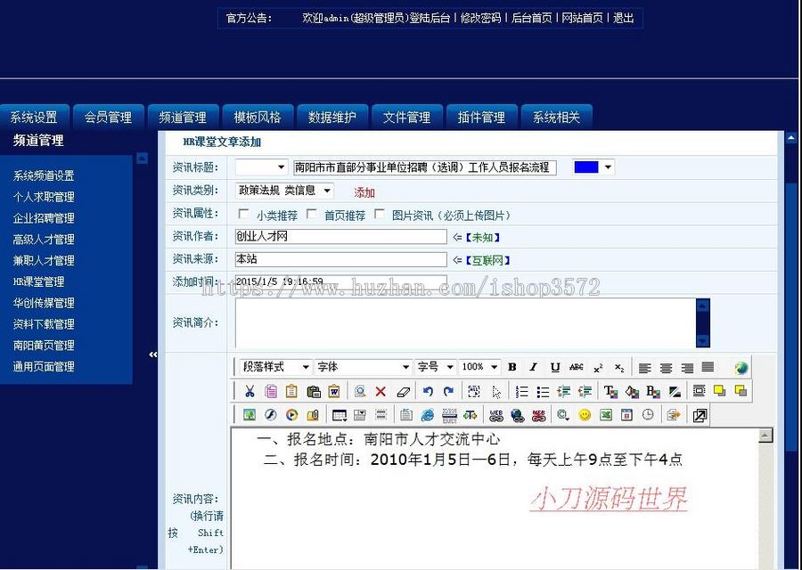Click the Underline icon in the editor
This screenshot has height=570, width=802.
tap(552, 367)
